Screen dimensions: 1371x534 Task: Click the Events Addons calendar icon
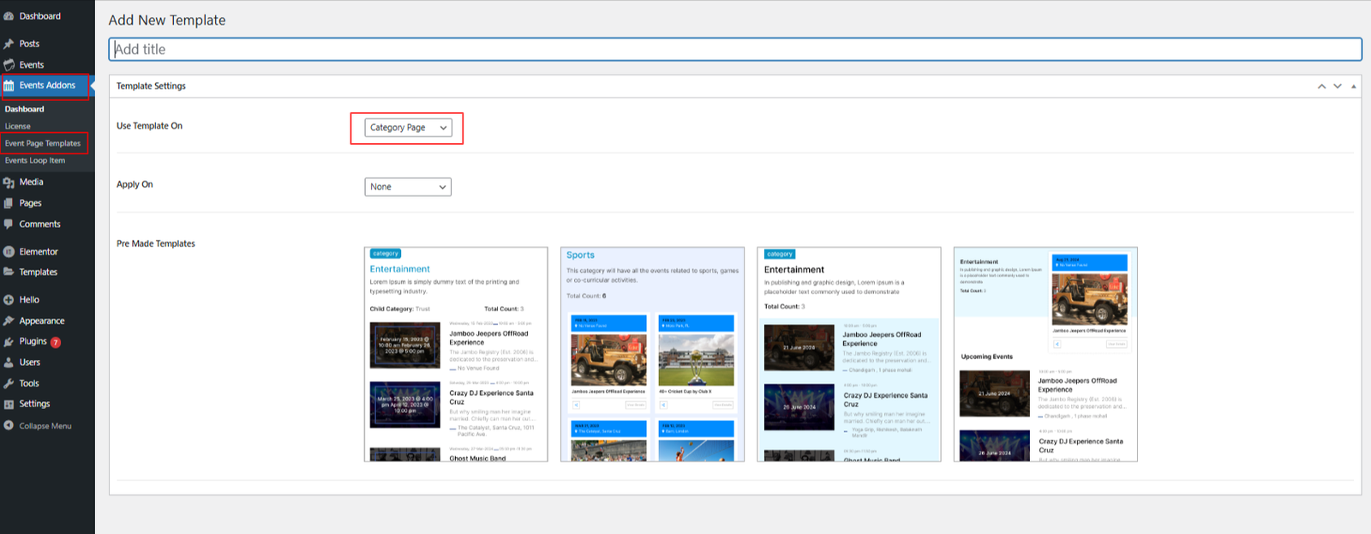(x=9, y=86)
